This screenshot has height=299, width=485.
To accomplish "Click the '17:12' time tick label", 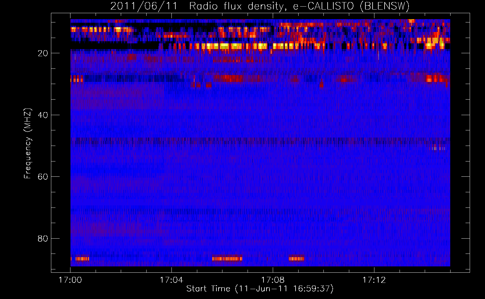I will [x=374, y=280].
